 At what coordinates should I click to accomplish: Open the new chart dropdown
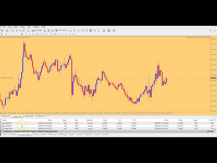point(4,30)
